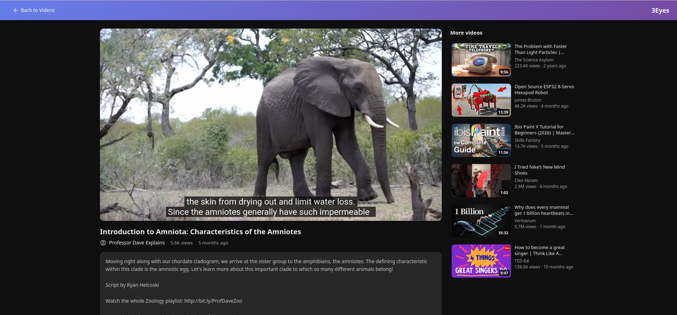The height and width of the screenshot is (315, 677).
Task: Click '5.7M views · 1 month ago' text
Action: coord(540,227)
